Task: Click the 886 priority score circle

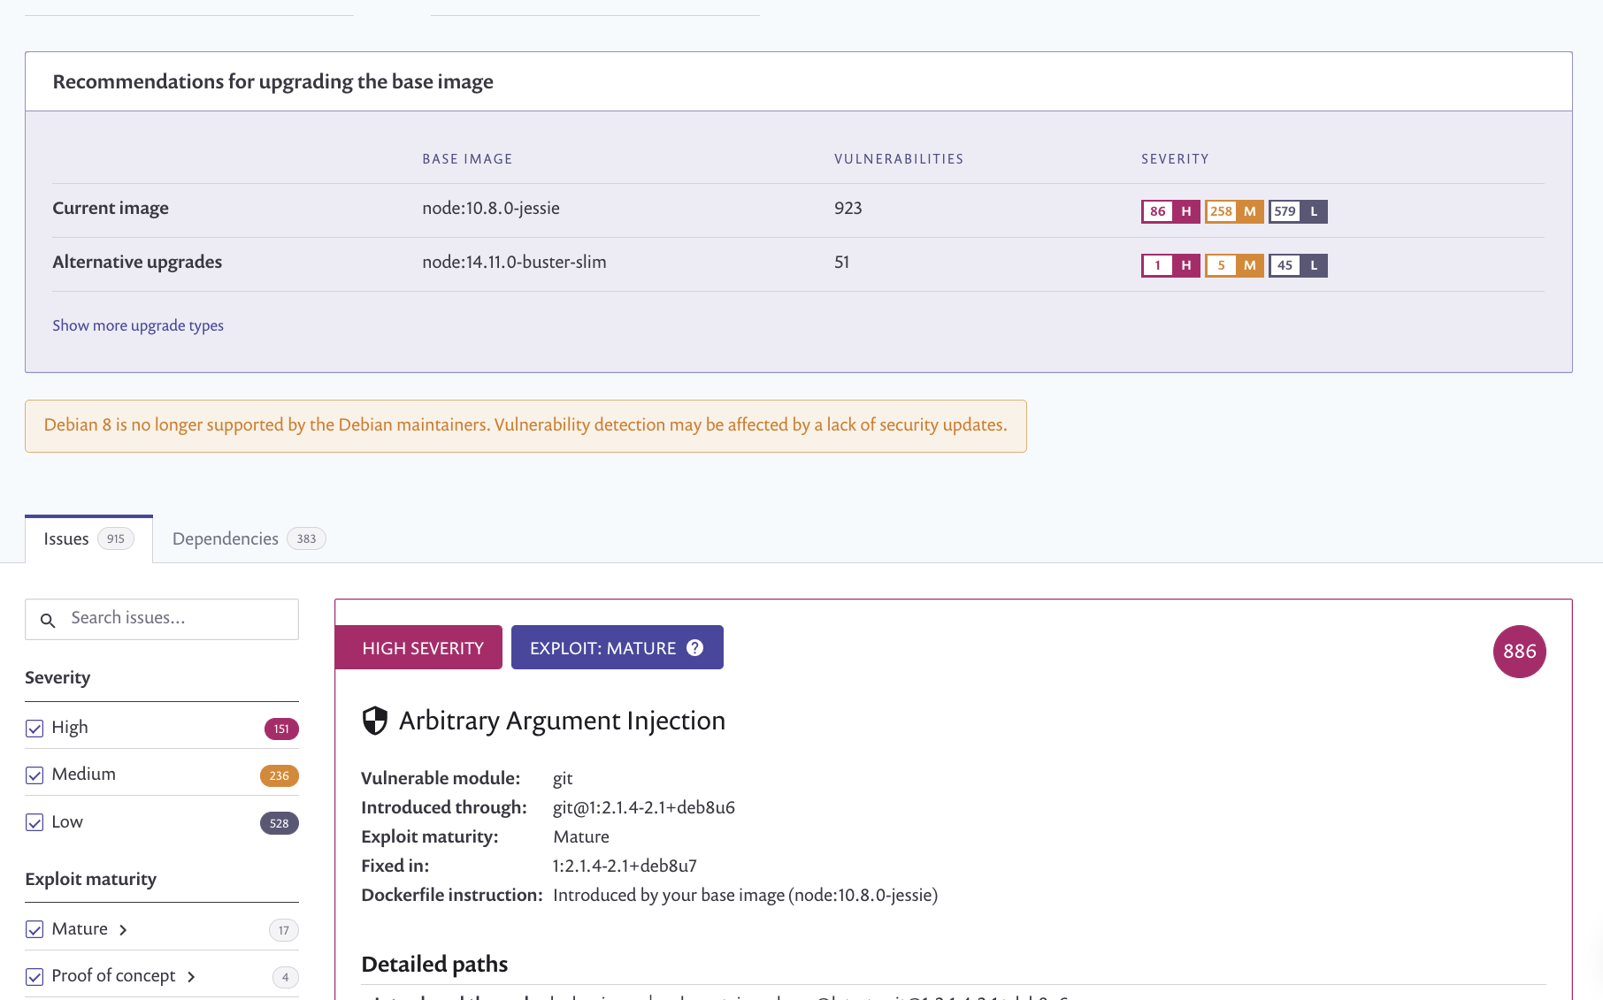Action: coord(1519,652)
